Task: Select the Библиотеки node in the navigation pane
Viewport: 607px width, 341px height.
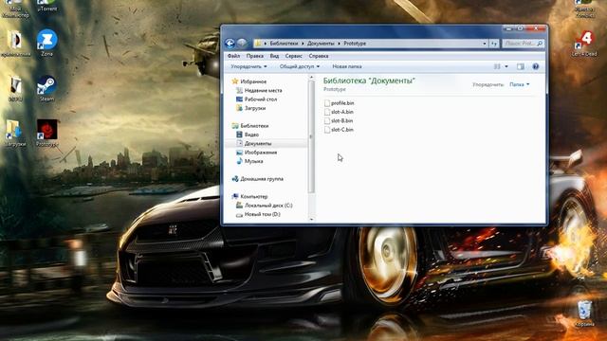Action: coord(254,126)
